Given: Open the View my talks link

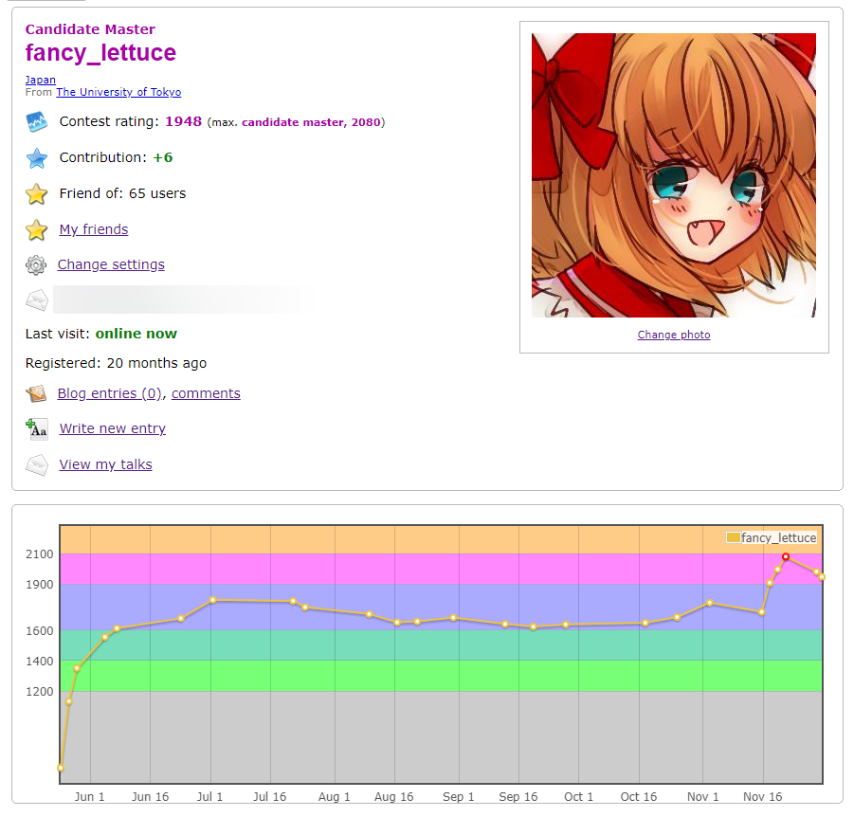Looking at the screenshot, I should tap(105, 464).
